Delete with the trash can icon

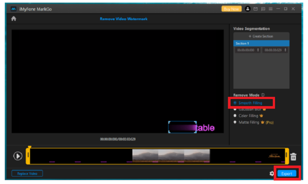[293, 157]
